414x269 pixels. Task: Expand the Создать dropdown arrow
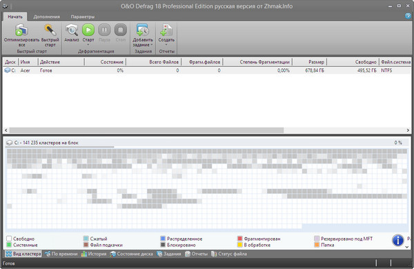[166, 45]
